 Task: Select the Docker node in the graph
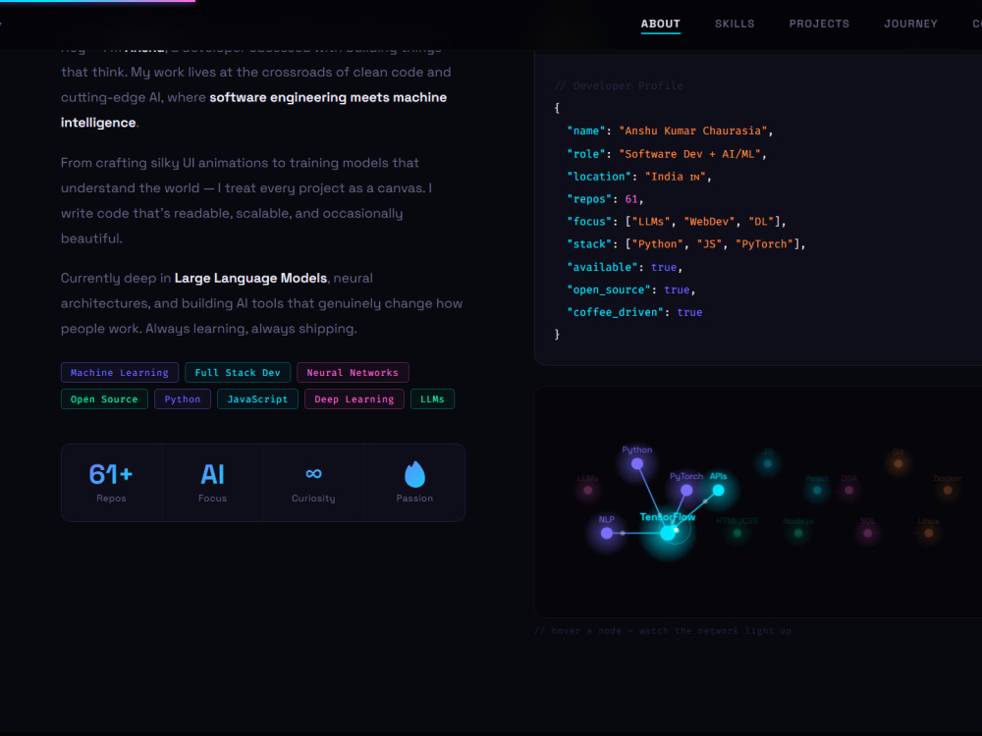(948, 490)
